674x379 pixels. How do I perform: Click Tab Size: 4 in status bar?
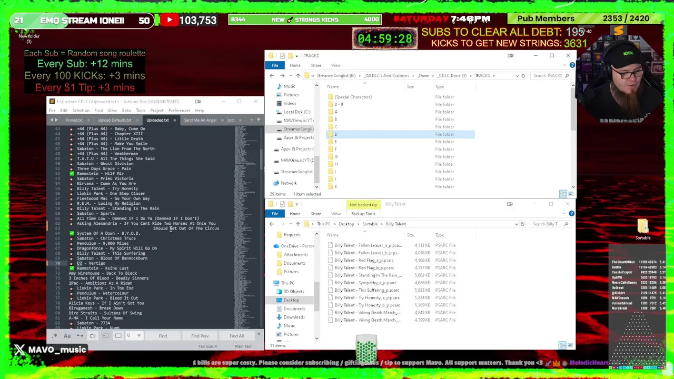[207, 346]
